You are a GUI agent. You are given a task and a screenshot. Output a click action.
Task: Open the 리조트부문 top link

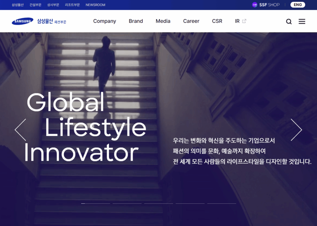[x=72, y=5]
